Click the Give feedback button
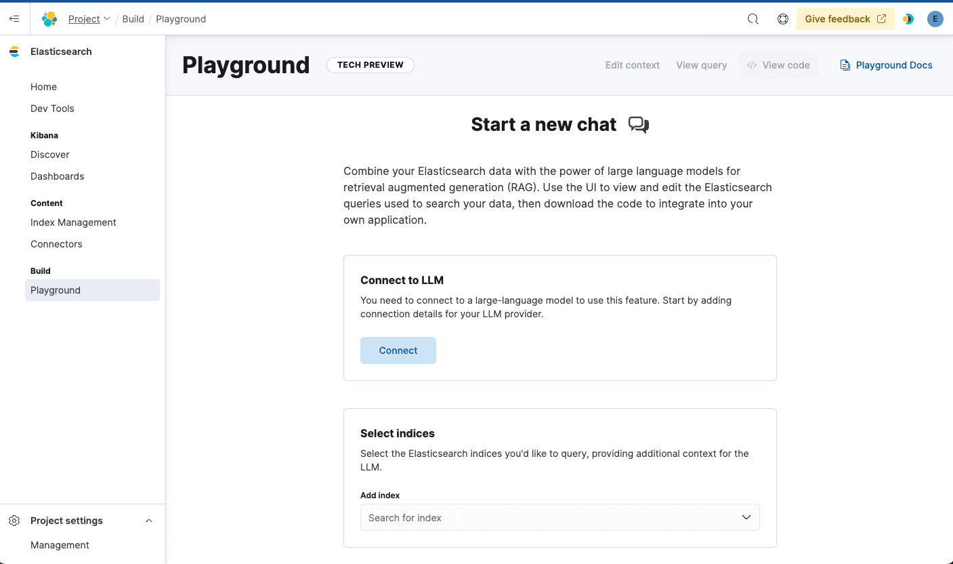Image resolution: width=953 pixels, height=564 pixels. coord(845,19)
